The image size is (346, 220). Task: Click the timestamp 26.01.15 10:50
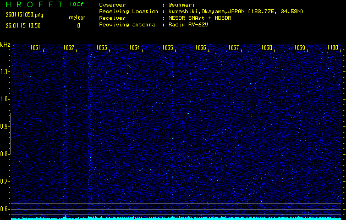pos(23,26)
